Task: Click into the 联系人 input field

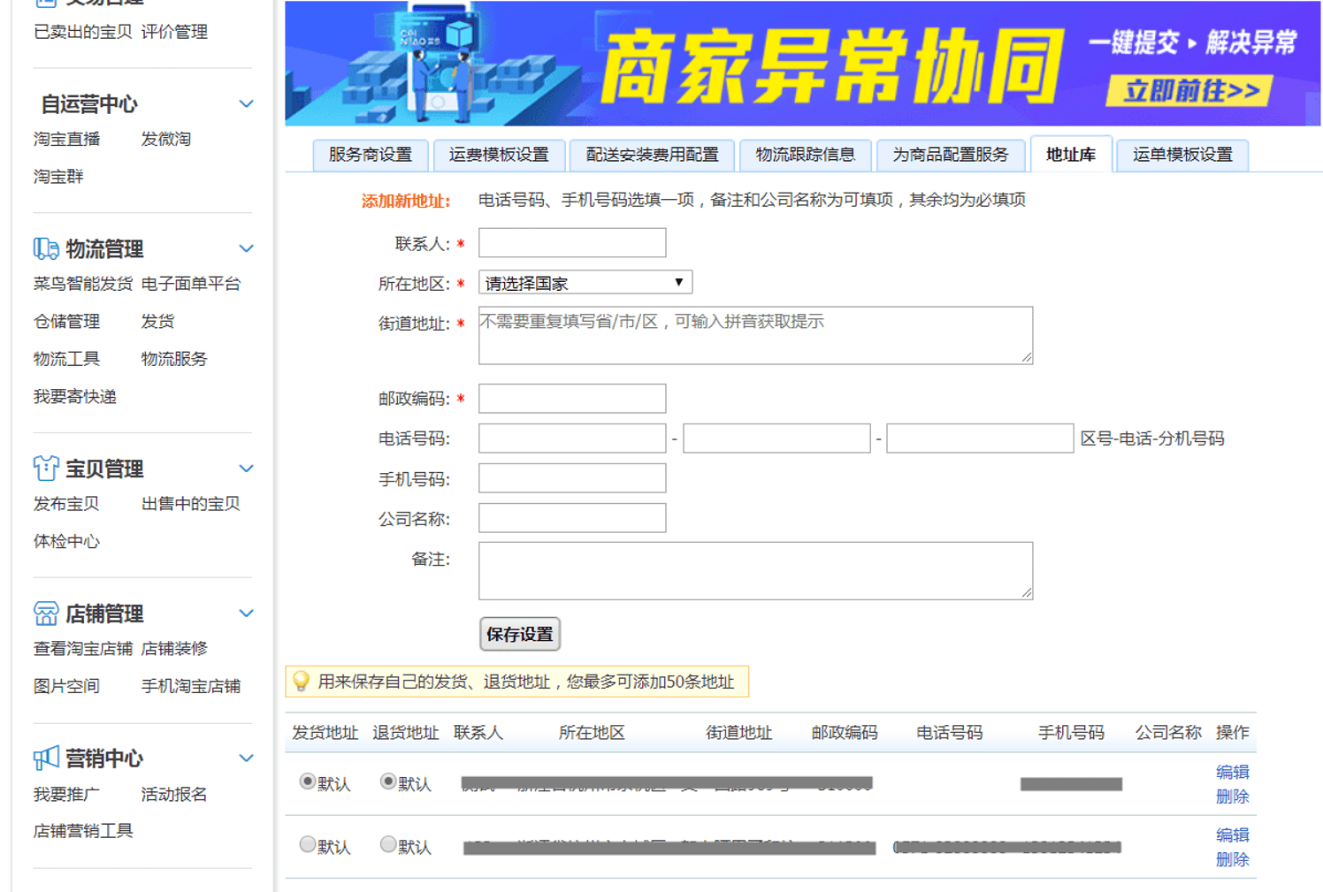Action: [x=572, y=243]
